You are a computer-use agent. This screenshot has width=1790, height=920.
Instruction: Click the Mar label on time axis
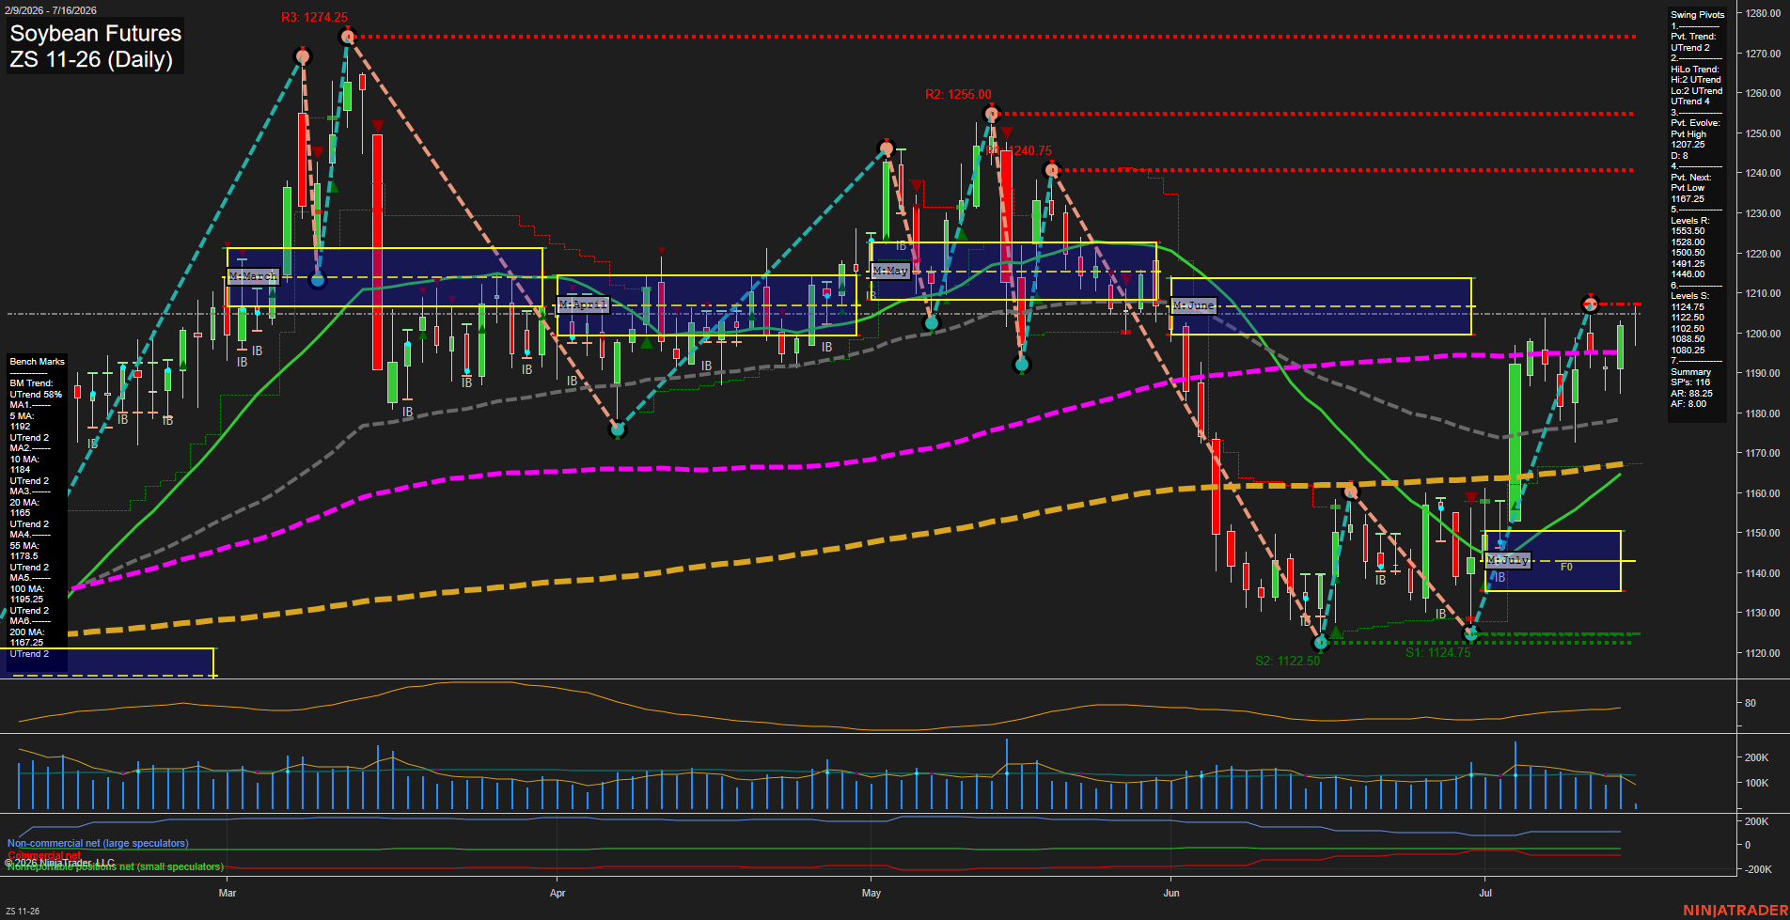click(x=227, y=893)
